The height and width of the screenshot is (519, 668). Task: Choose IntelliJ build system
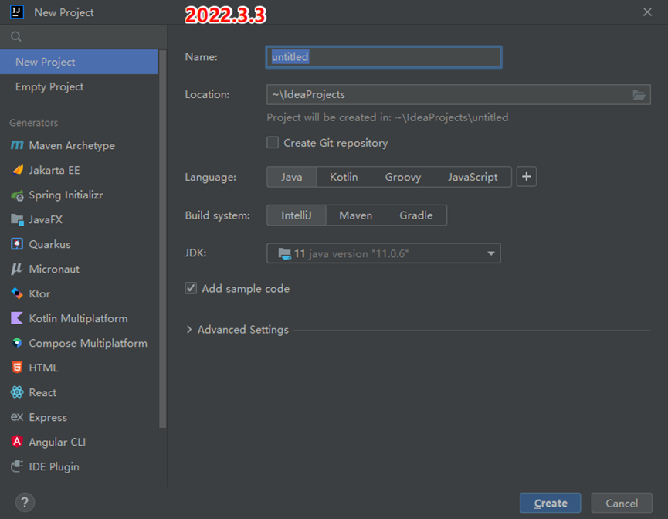click(x=297, y=215)
